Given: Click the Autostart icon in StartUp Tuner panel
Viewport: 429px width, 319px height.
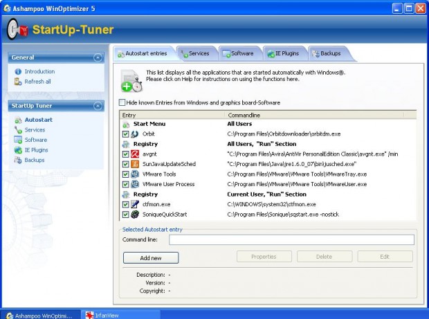Looking at the screenshot, I should (18, 120).
